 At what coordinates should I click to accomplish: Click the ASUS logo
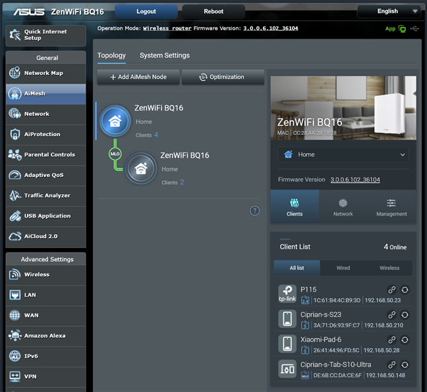29,12
